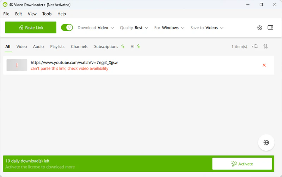Viewport: 282px width, 177px height.
Task: Select the All tab
Action: [8, 47]
